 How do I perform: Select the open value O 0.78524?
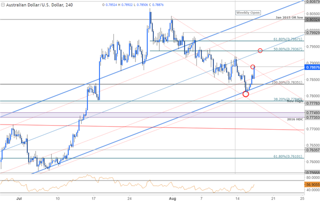[x=110, y=5]
